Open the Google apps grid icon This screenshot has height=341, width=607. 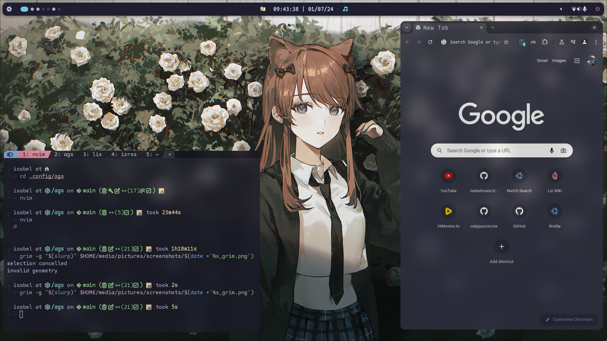click(577, 61)
